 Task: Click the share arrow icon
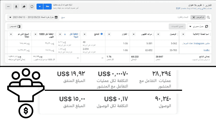[24, 6]
